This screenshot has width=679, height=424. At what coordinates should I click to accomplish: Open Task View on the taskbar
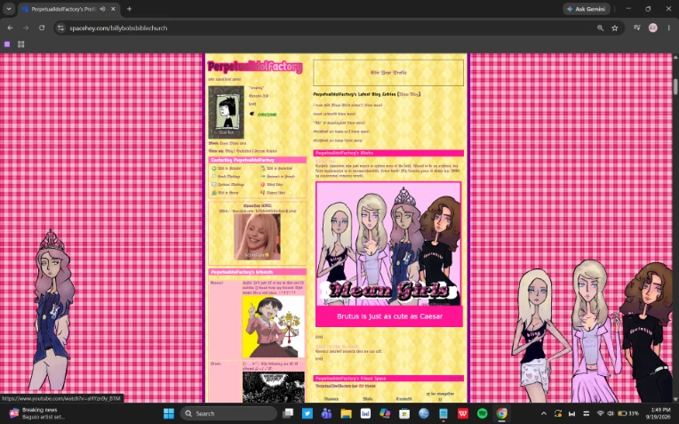288,413
